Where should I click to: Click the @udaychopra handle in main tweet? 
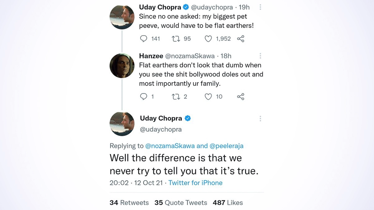click(x=161, y=129)
